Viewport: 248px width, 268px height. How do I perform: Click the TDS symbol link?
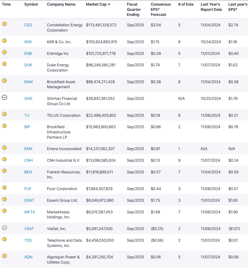click(28, 241)
